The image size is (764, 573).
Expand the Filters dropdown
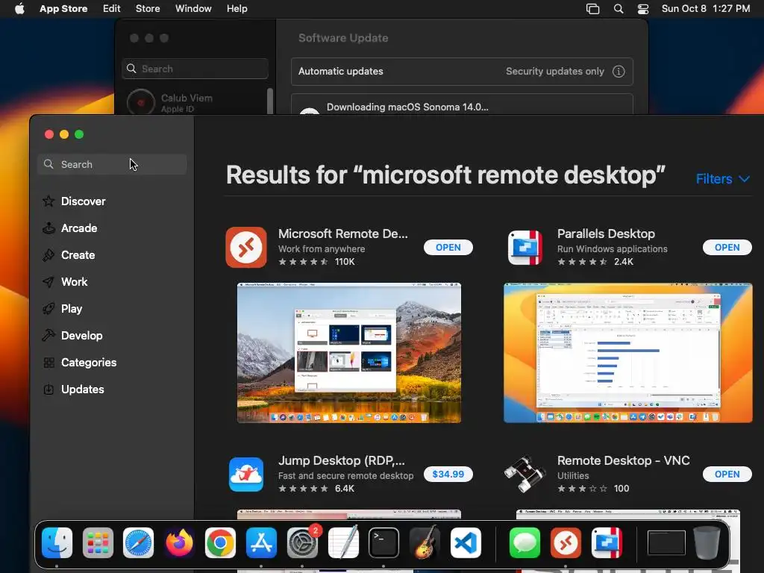722,179
